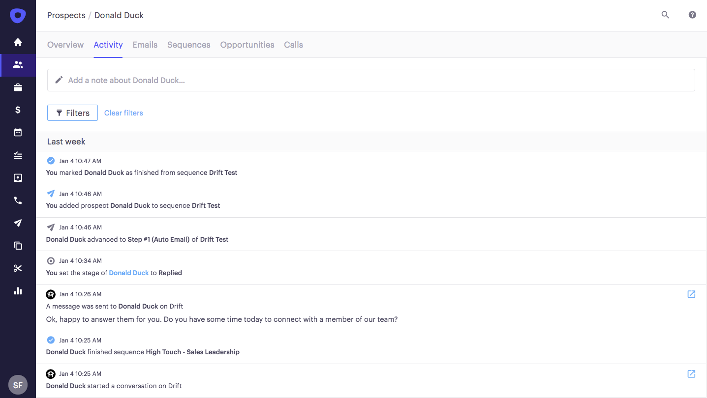Open external link for Drift message sent entry
Viewport: 707px width, 398px height.
tap(691, 294)
